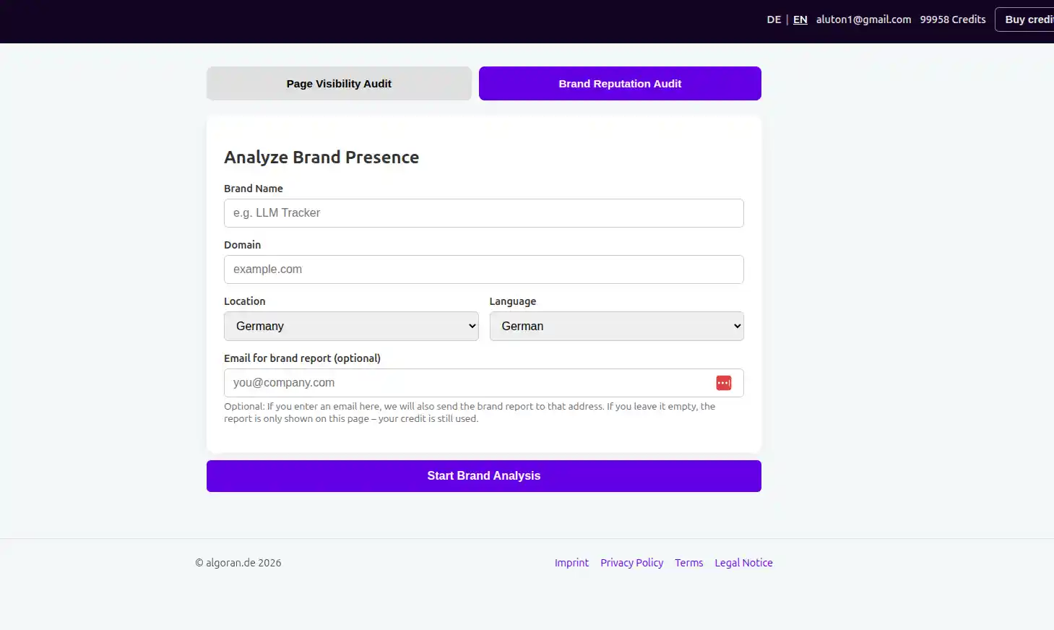Click into the Domain input field
Screen dimensions: 1054x630
pyautogui.click(x=483, y=269)
